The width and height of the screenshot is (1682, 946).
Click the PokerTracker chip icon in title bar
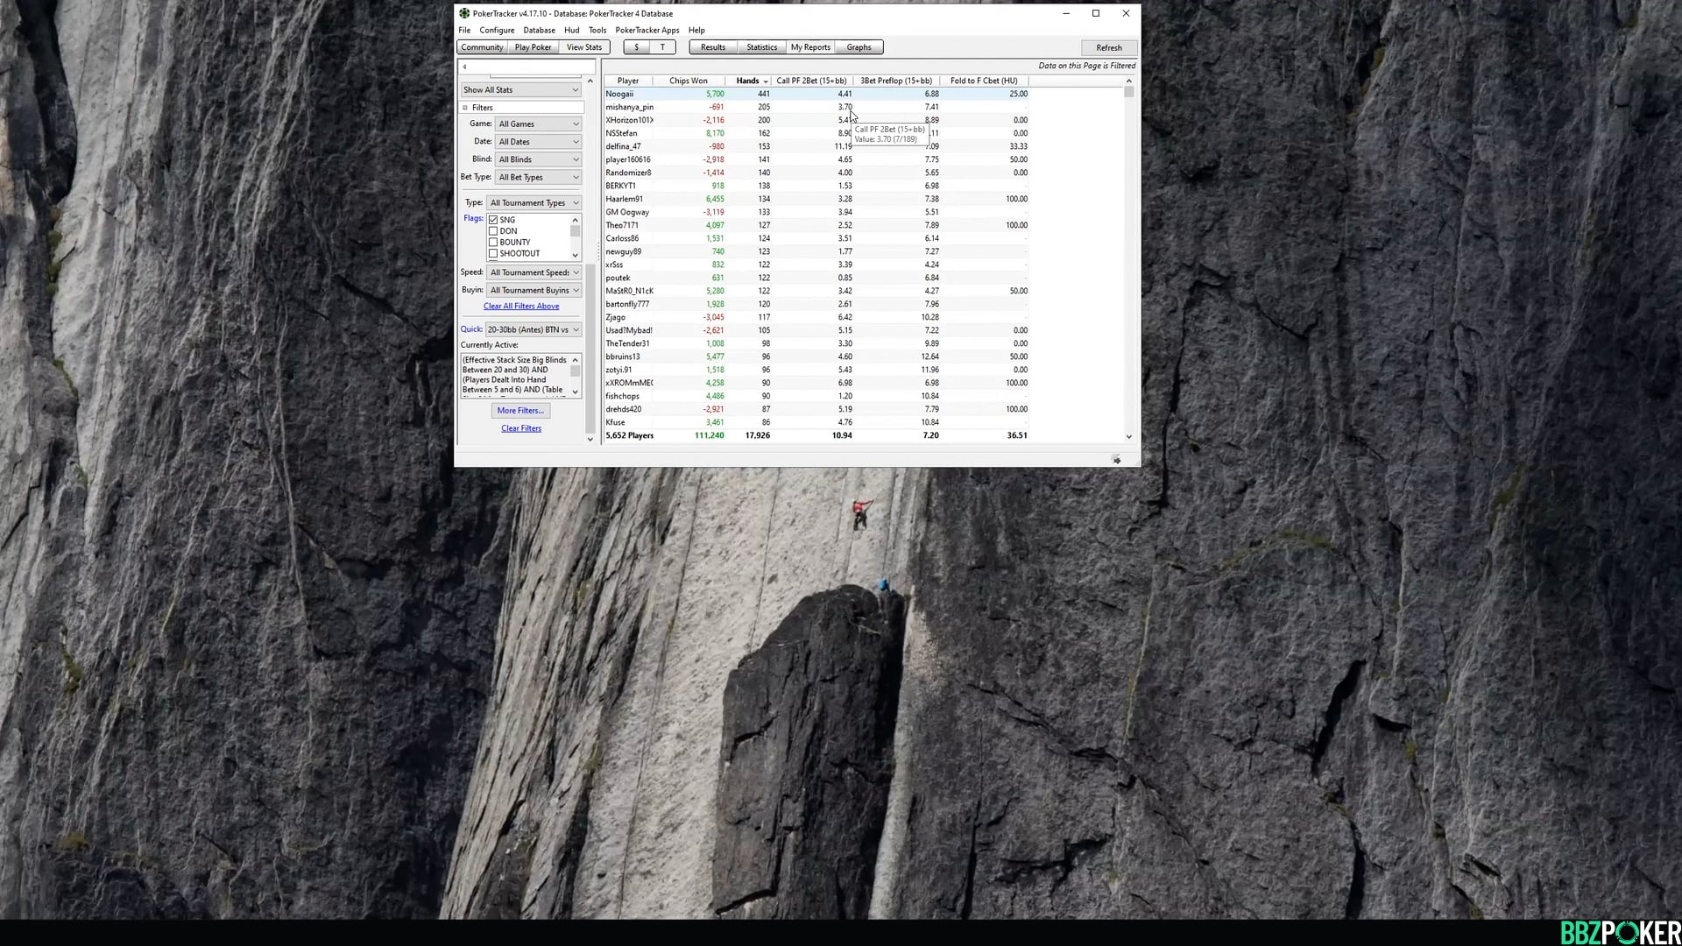464,13
